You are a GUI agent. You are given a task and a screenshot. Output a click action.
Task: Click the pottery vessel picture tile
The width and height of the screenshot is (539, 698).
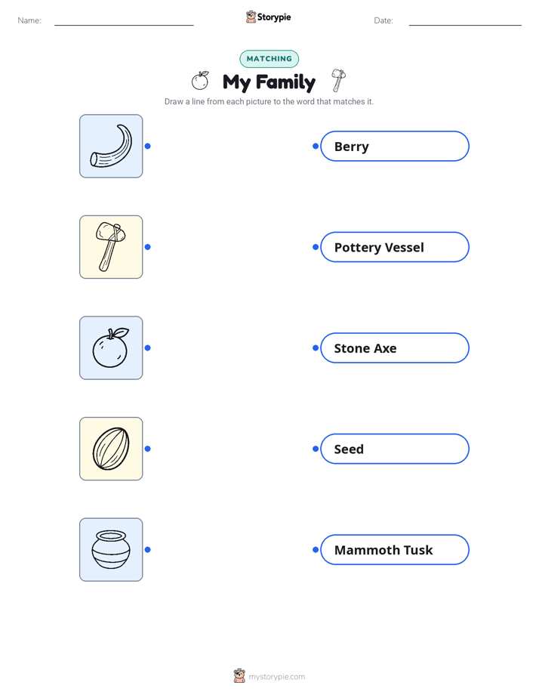111,550
